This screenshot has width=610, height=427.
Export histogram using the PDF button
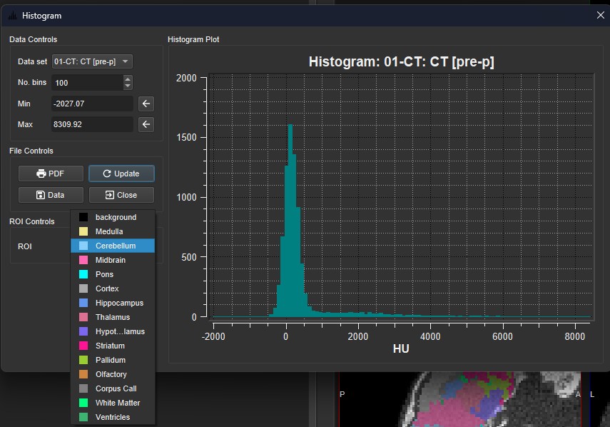51,174
